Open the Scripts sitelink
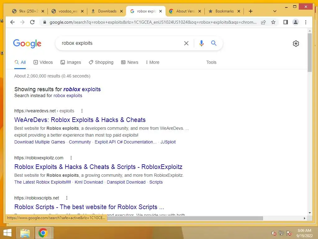318x239 pixels. (x=156, y=182)
